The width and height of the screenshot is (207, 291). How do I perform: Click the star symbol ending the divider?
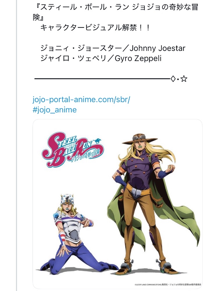(x=183, y=79)
